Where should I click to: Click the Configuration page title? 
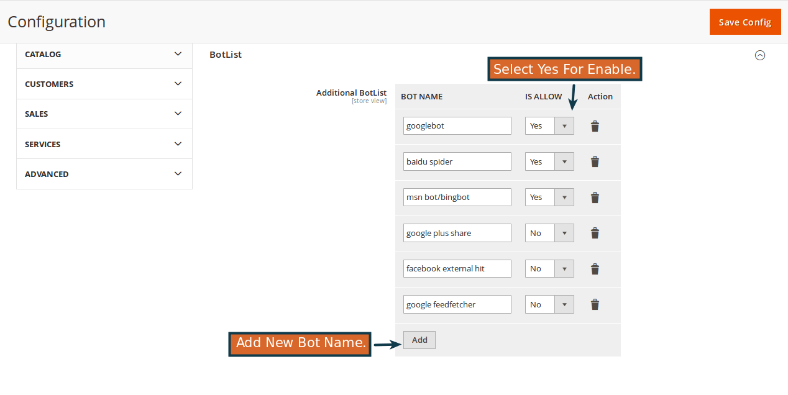coord(57,22)
